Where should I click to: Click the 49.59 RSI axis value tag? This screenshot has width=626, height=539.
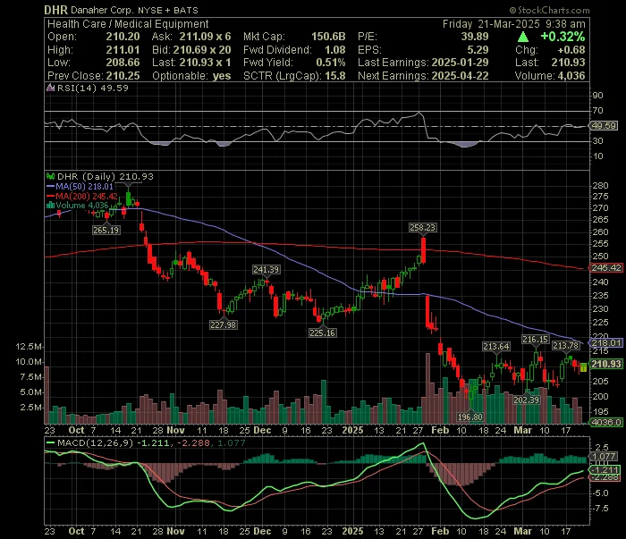tap(604, 126)
